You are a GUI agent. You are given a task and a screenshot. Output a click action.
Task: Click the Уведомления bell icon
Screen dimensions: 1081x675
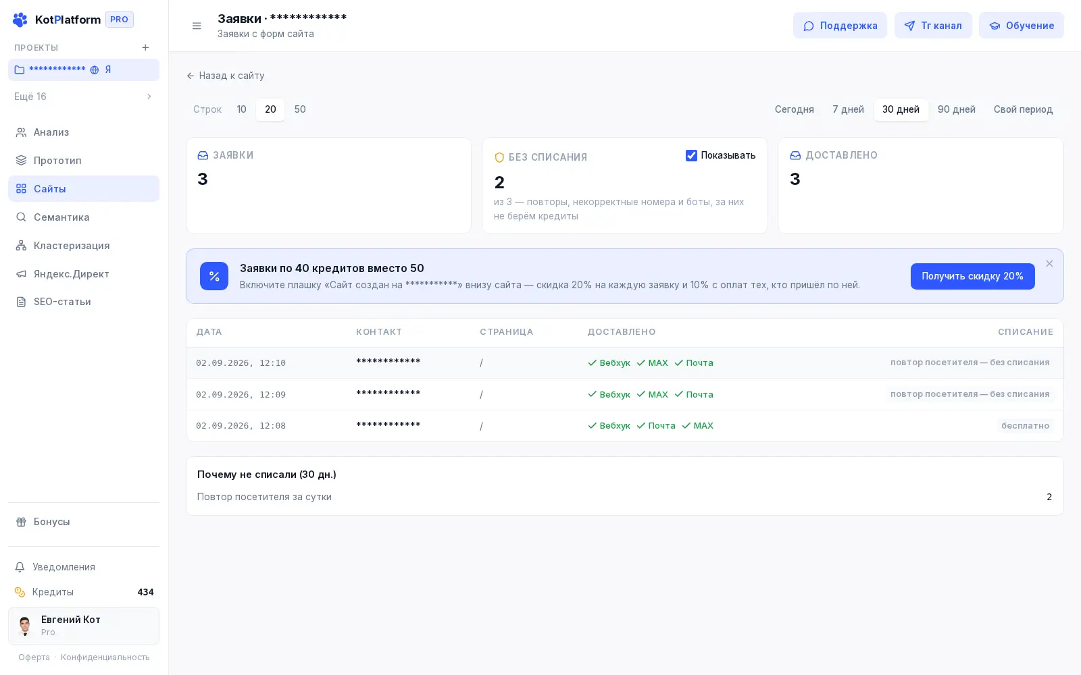pyautogui.click(x=20, y=567)
